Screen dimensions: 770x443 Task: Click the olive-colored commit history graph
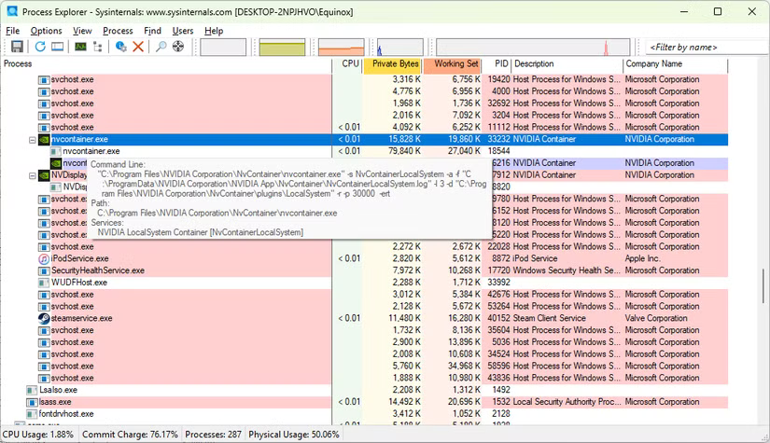click(x=284, y=47)
